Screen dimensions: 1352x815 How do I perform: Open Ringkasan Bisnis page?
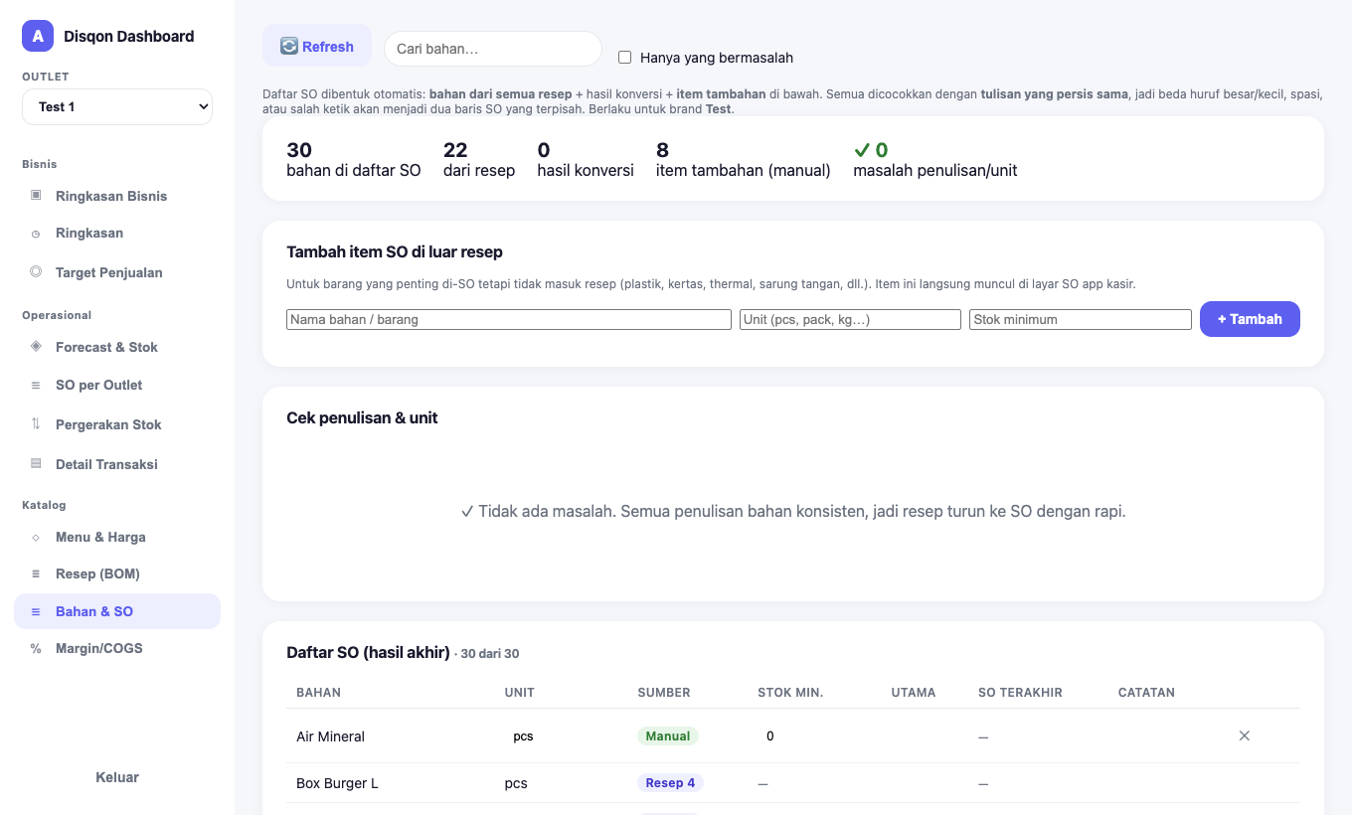[x=117, y=196]
